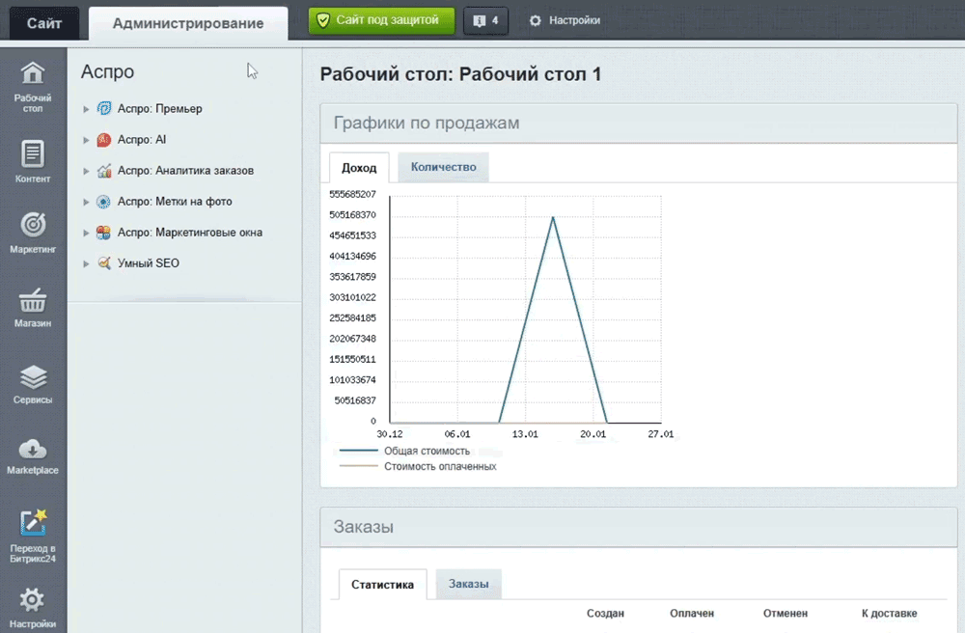Screen dimensions: 965x633
Task: Switch to the Заказы tab
Action: click(x=468, y=584)
